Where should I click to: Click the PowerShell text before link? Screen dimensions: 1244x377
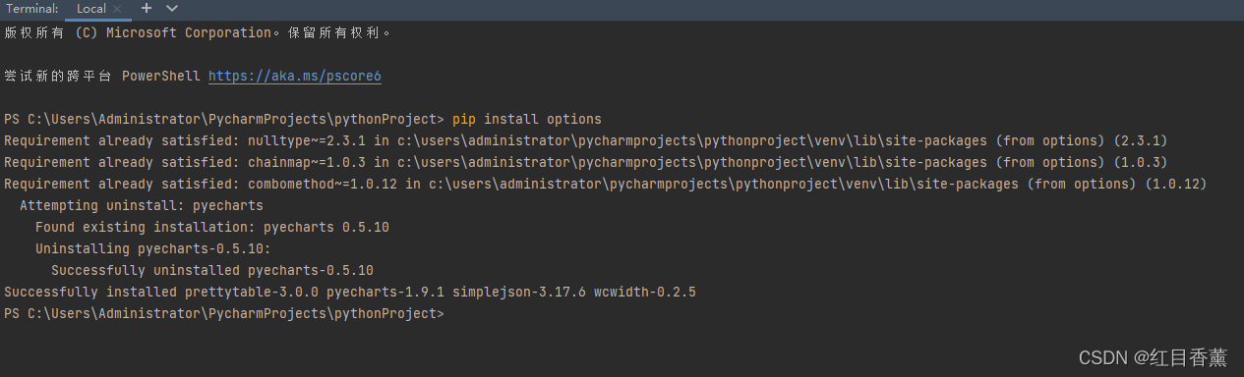point(161,76)
